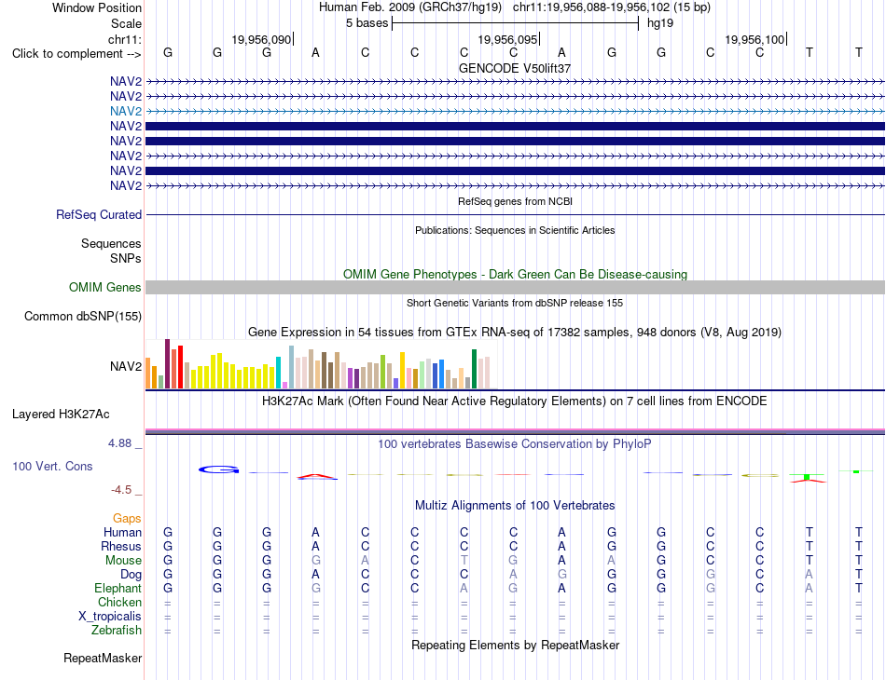Viewport: 886px width, 680px height.
Task: Click position marker 19,956,095
Action: [507, 39]
